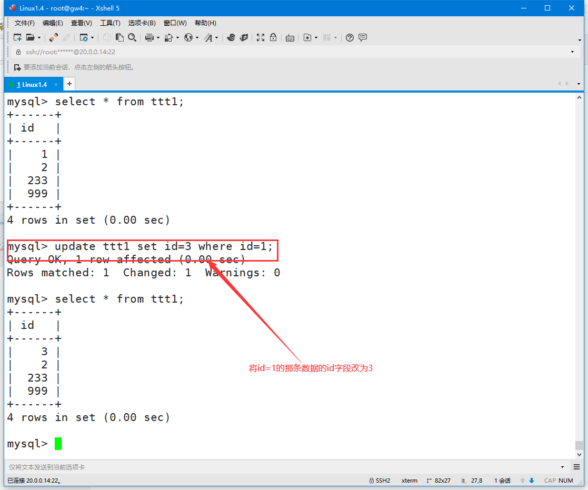Click the lock screen padlock icon
588x490 pixels.
(x=273, y=37)
